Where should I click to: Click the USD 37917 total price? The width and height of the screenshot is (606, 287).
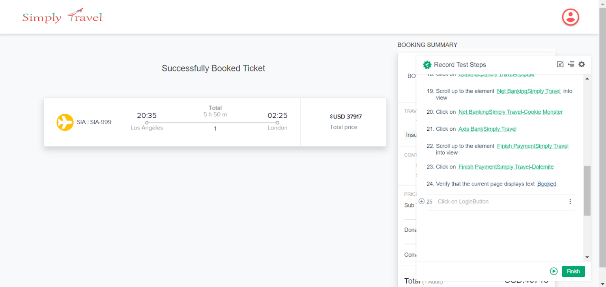pyautogui.click(x=346, y=117)
